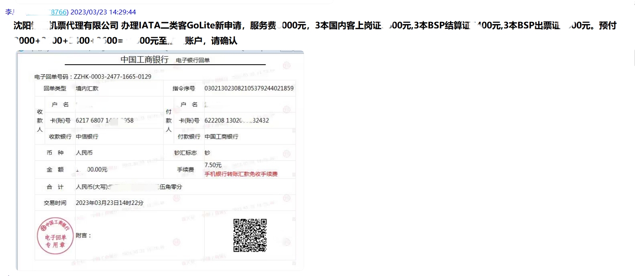Click the 合计 label
Viewport: 635px width, 276px height.
(x=56, y=187)
